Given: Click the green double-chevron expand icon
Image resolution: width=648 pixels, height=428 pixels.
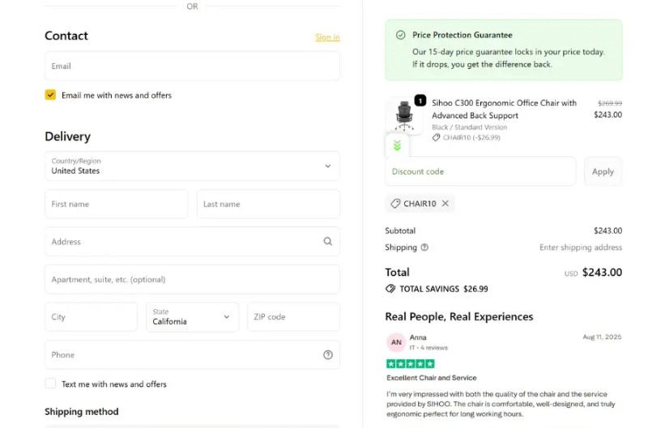Looking at the screenshot, I should [397, 146].
